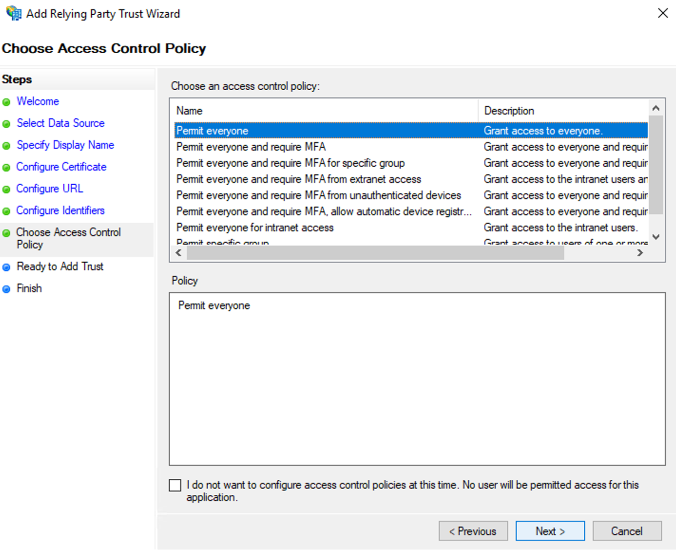Choose Permit everyone for intranet access policy
This screenshot has height=550, width=676.
pyautogui.click(x=255, y=228)
